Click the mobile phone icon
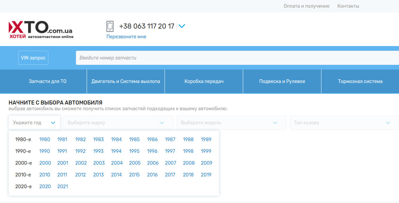 tap(110, 26)
